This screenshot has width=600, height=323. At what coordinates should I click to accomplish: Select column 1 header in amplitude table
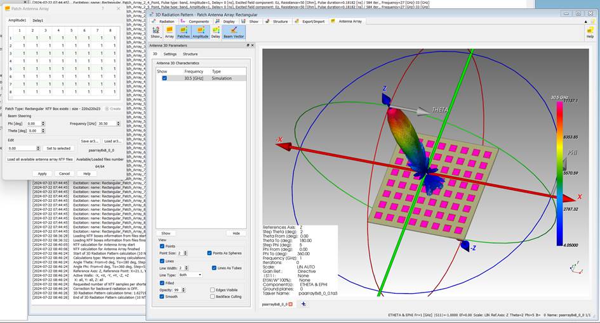(20, 30)
